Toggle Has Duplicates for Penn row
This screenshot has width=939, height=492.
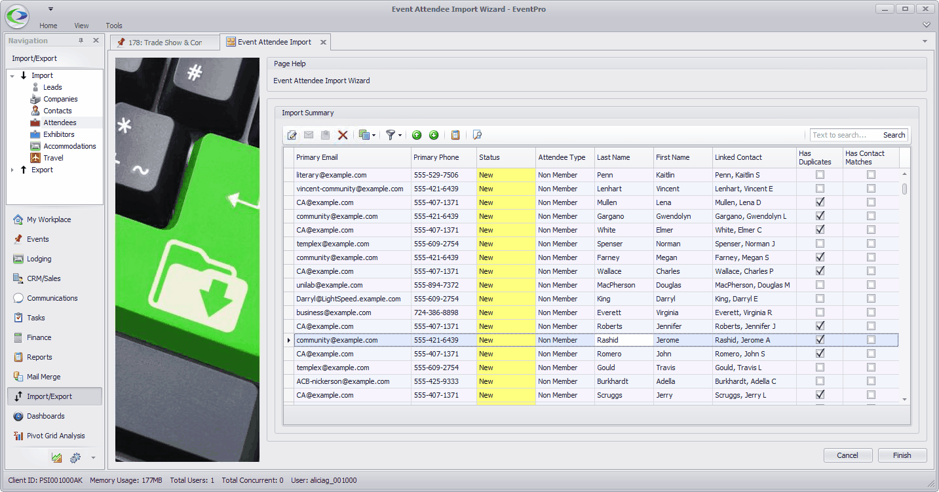point(820,175)
